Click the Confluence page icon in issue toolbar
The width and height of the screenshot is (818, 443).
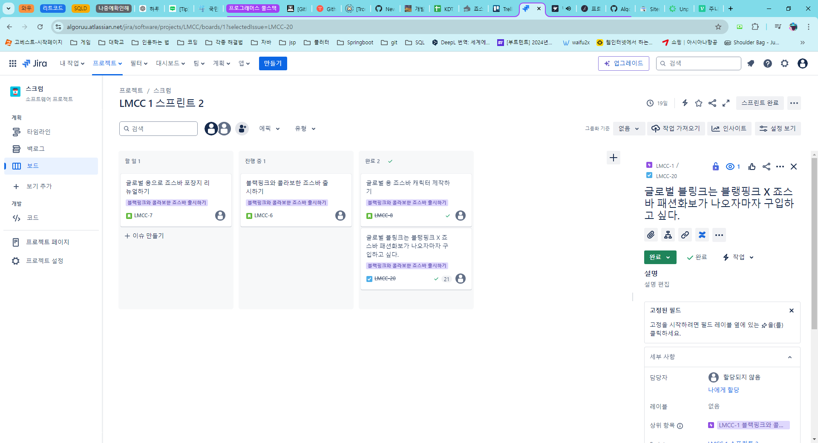click(702, 235)
